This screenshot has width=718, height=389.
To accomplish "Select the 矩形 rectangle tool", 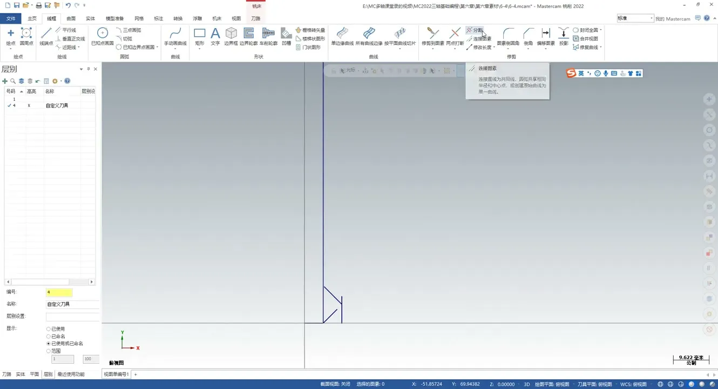I will 199,36.
